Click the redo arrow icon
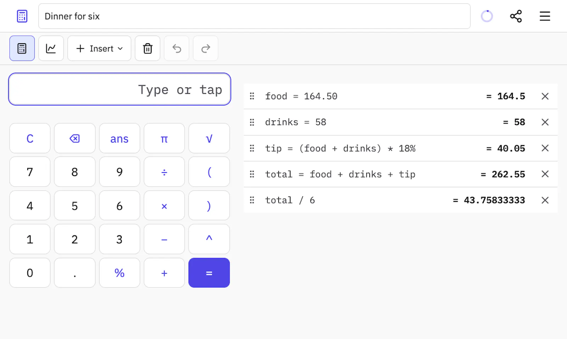The image size is (567, 339). [206, 48]
